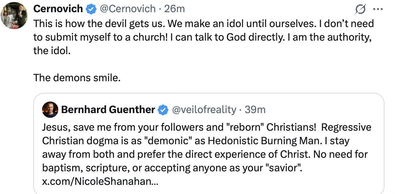395x194 pixels.
Task: Click the 39m timestamp on quoted post
Action: pyautogui.click(x=255, y=110)
